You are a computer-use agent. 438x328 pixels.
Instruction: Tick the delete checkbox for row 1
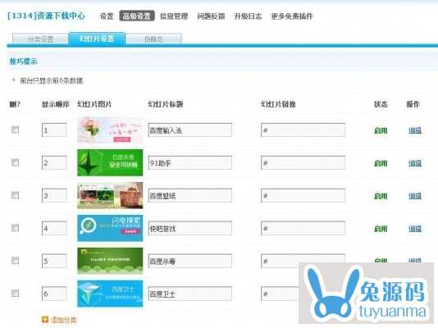click(15, 130)
